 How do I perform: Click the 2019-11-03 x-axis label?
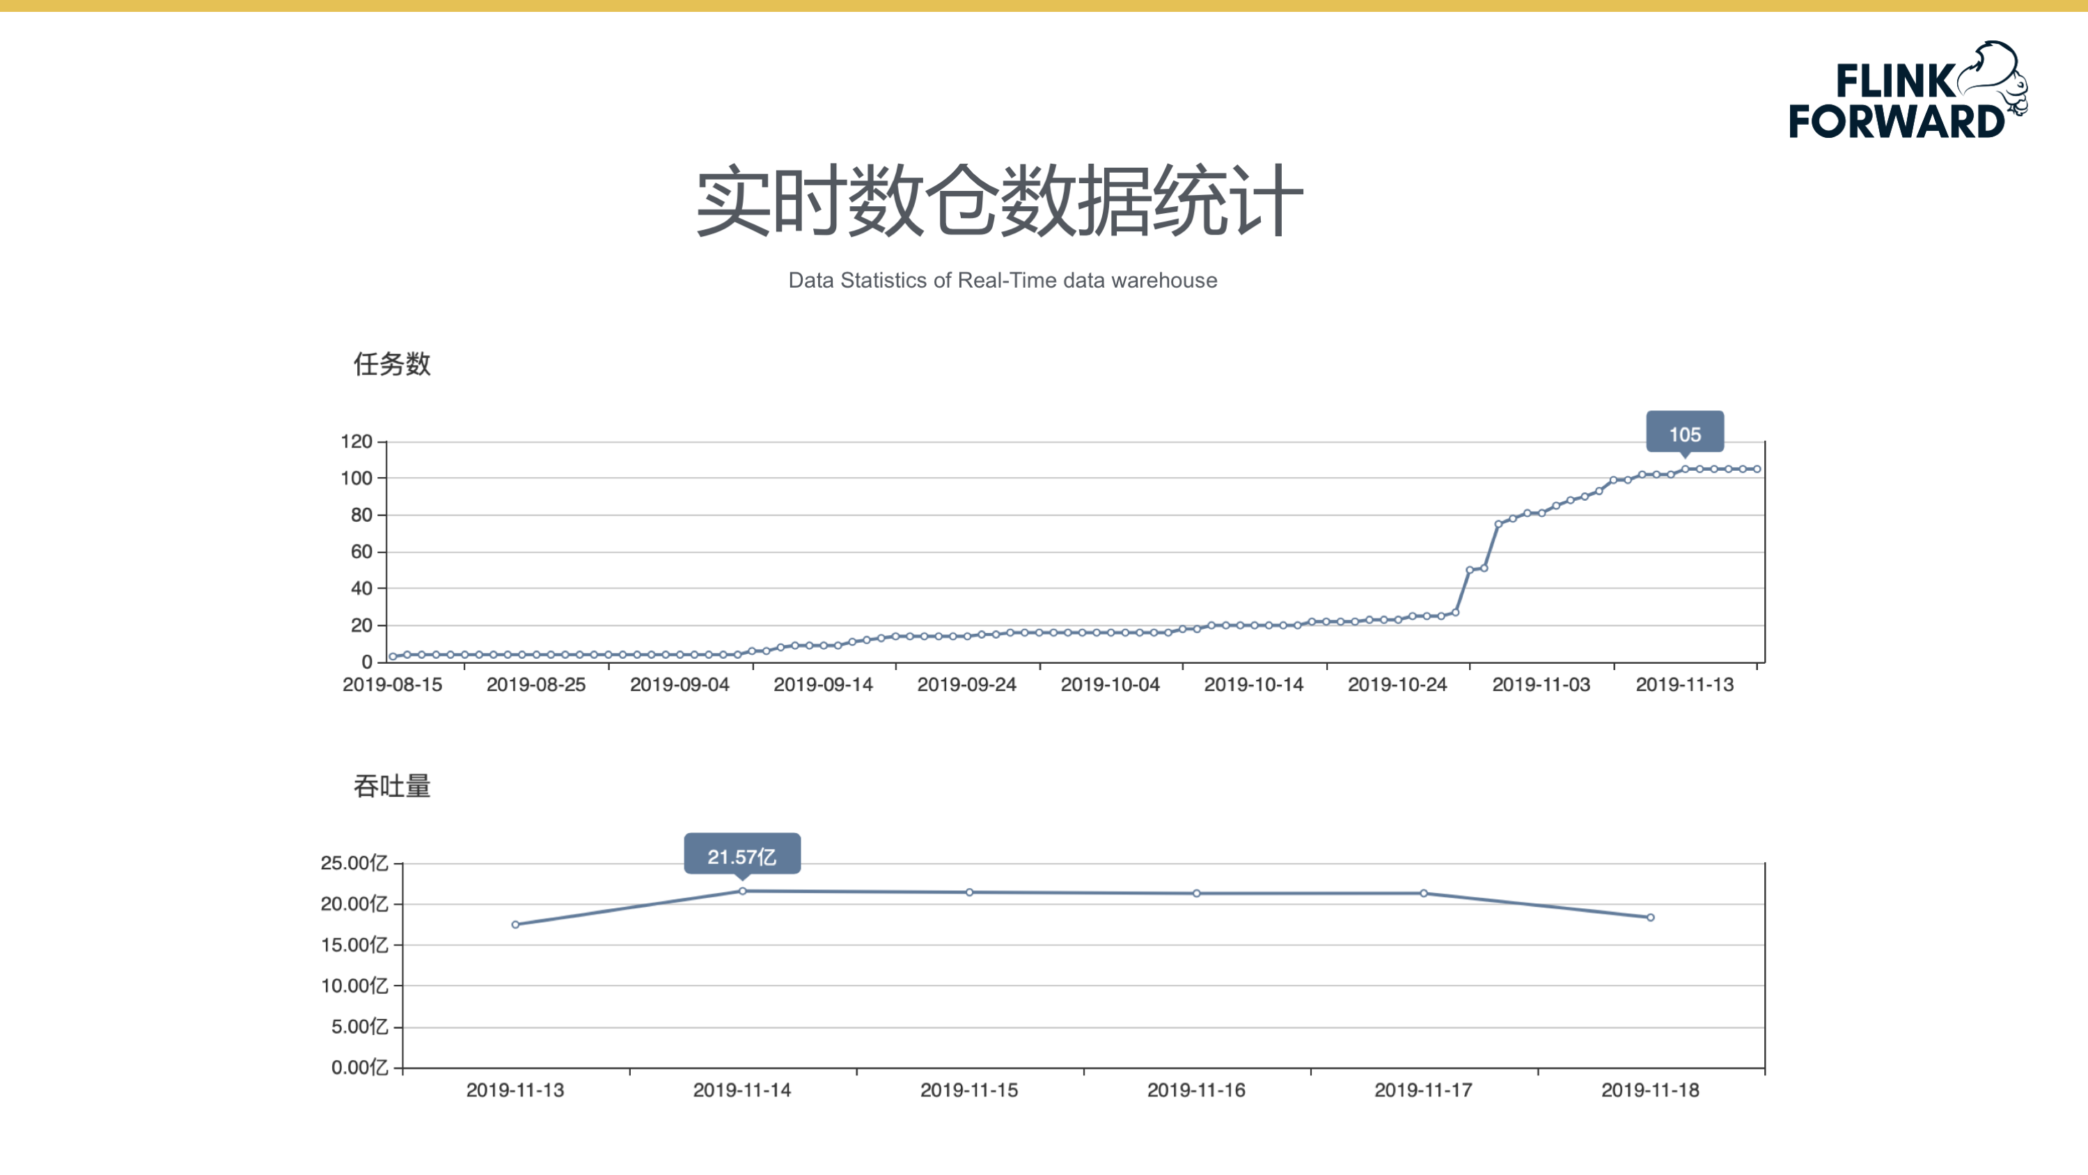pyautogui.click(x=1541, y=685)
